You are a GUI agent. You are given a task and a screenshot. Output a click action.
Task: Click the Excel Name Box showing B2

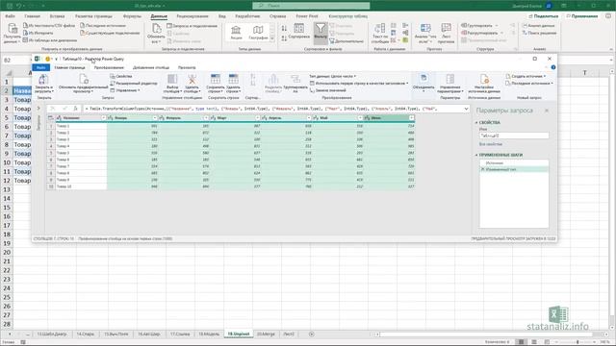click(x=15, y=60)
